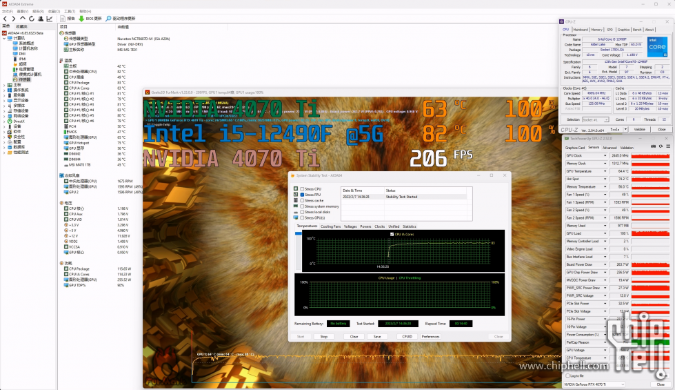This screenshot has height=390, width=675.
Task: Click GPU Clock red graph bar
Action: click(650, 155)
